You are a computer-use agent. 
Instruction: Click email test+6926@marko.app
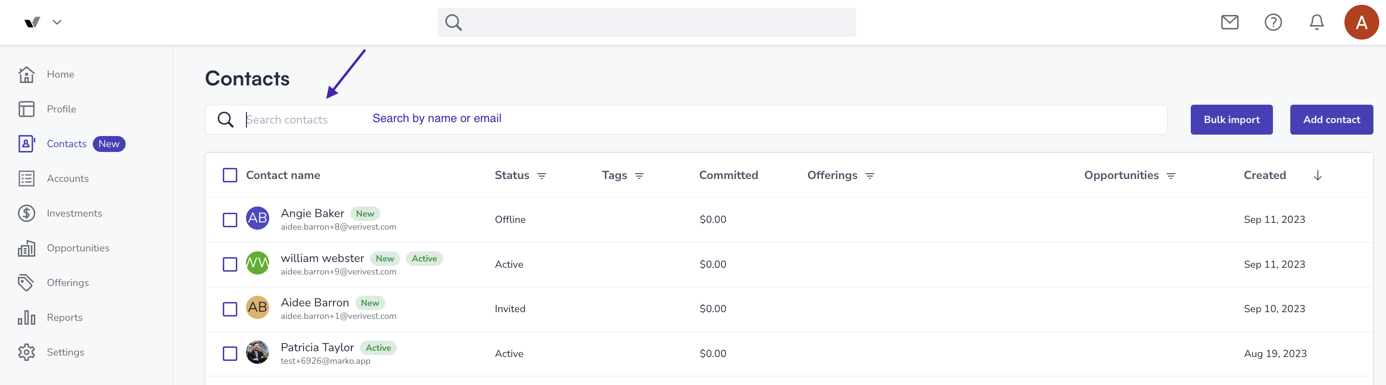tap(326, 361)
